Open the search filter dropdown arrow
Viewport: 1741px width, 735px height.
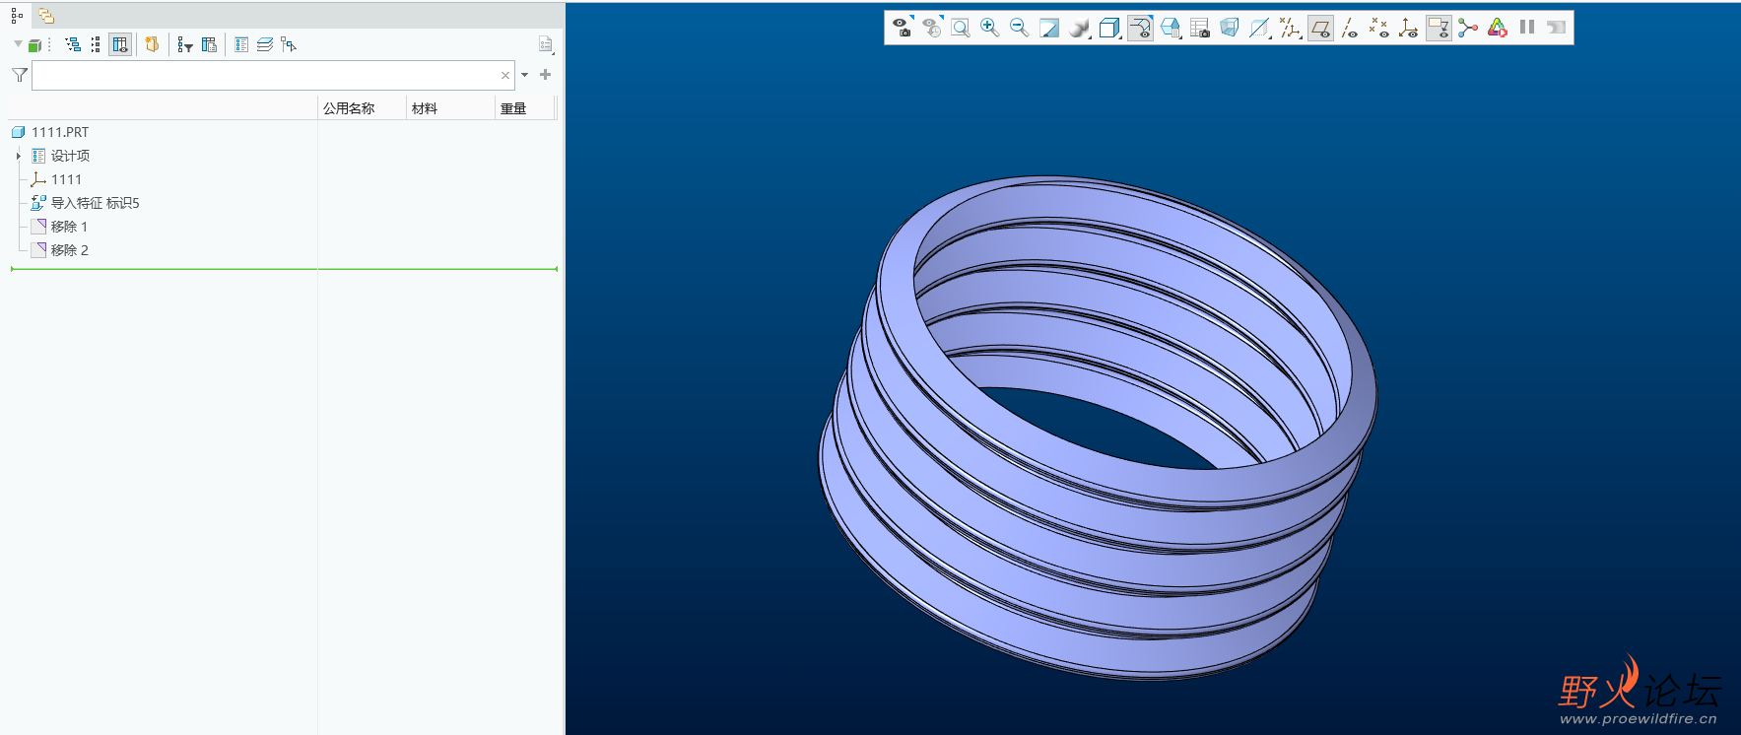(x=524, y=75)
